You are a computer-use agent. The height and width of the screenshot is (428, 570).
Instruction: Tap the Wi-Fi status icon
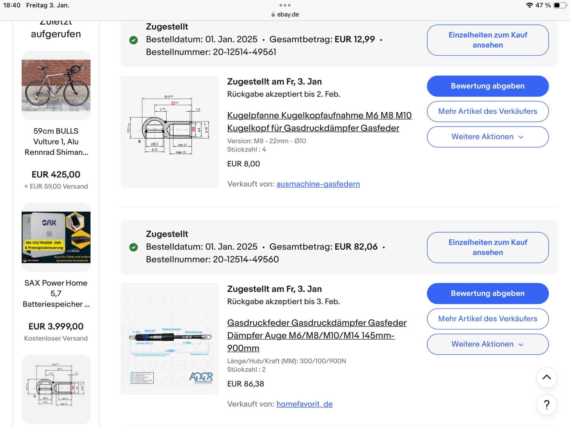(529, 5)
